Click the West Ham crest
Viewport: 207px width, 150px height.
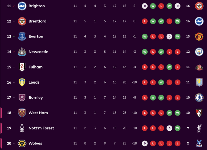(22, 113)
